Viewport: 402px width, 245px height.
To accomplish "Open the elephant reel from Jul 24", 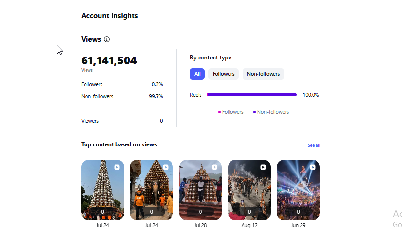I will tap(151, 190).
